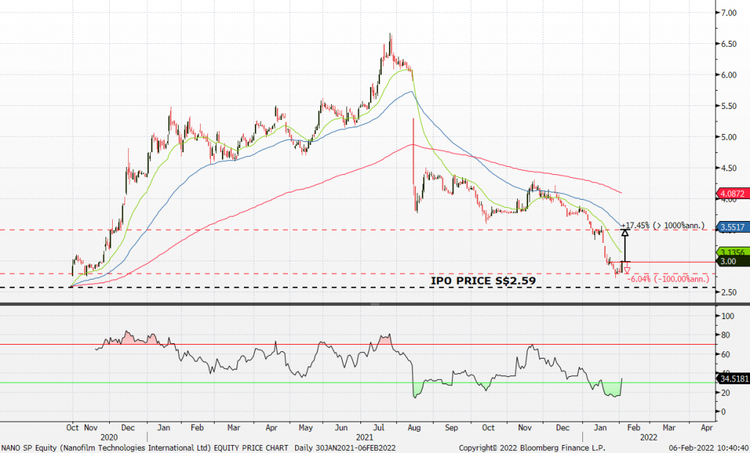The image size is (750, 453).
Task: Click the Daily 30JAN2021-06FEB2022 range text
Action: pos(345,448)
